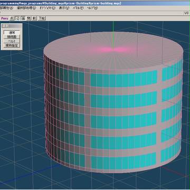Click the Pers perspective view label
This screenshot has width=190, height=190.
tap(5, 18)
